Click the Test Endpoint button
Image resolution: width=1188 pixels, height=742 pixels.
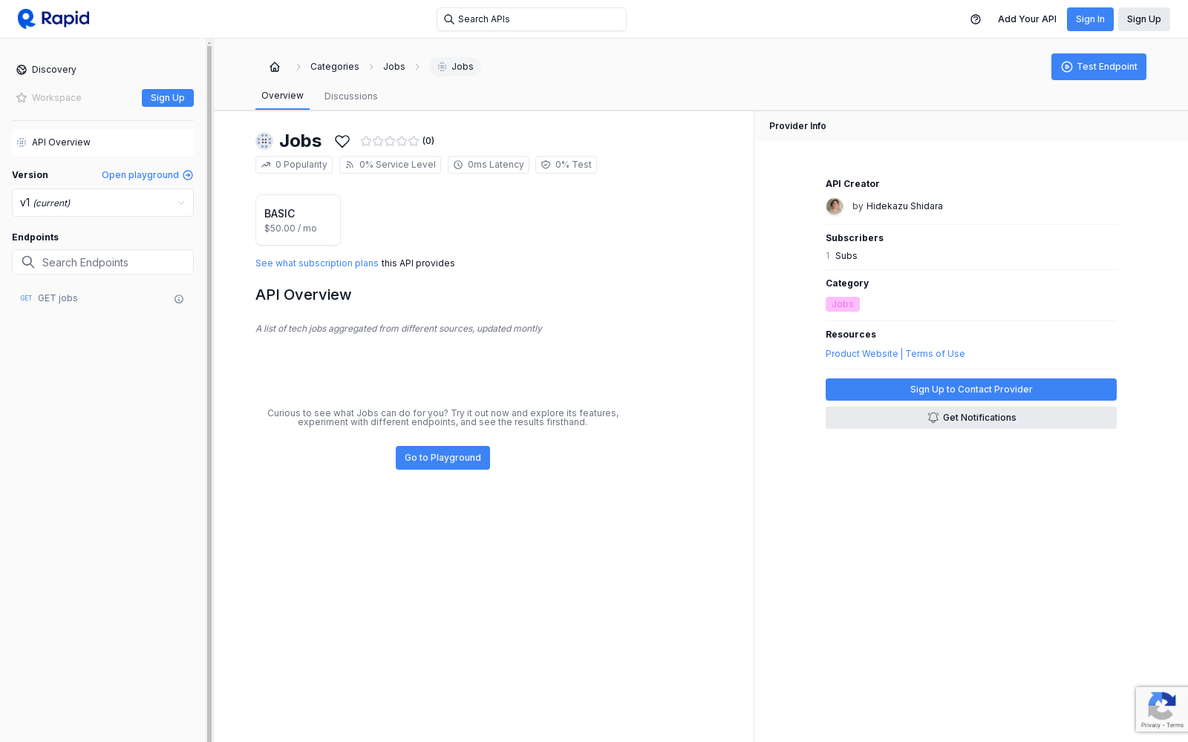click(1099, 67)
